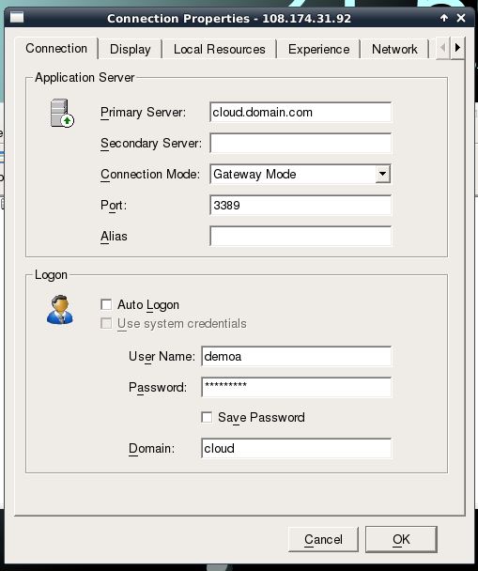Image resolution: width=478 pixels, height=571 pixels.
Task: Select the User Name field with demoa
Action: 296,356
